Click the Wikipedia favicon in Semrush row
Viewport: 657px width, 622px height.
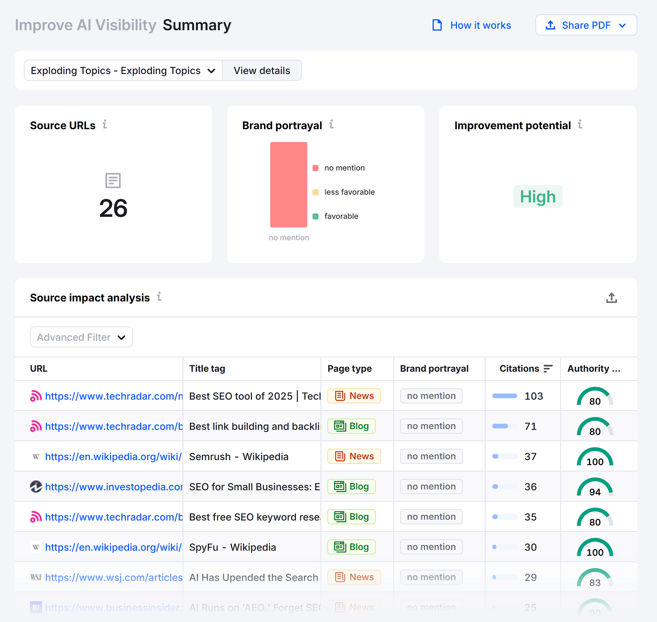coord(36,456)
